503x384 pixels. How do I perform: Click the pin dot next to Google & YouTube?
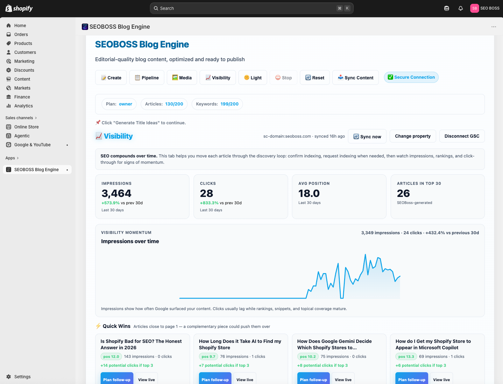pyautogui.click(x=67, y=145)
